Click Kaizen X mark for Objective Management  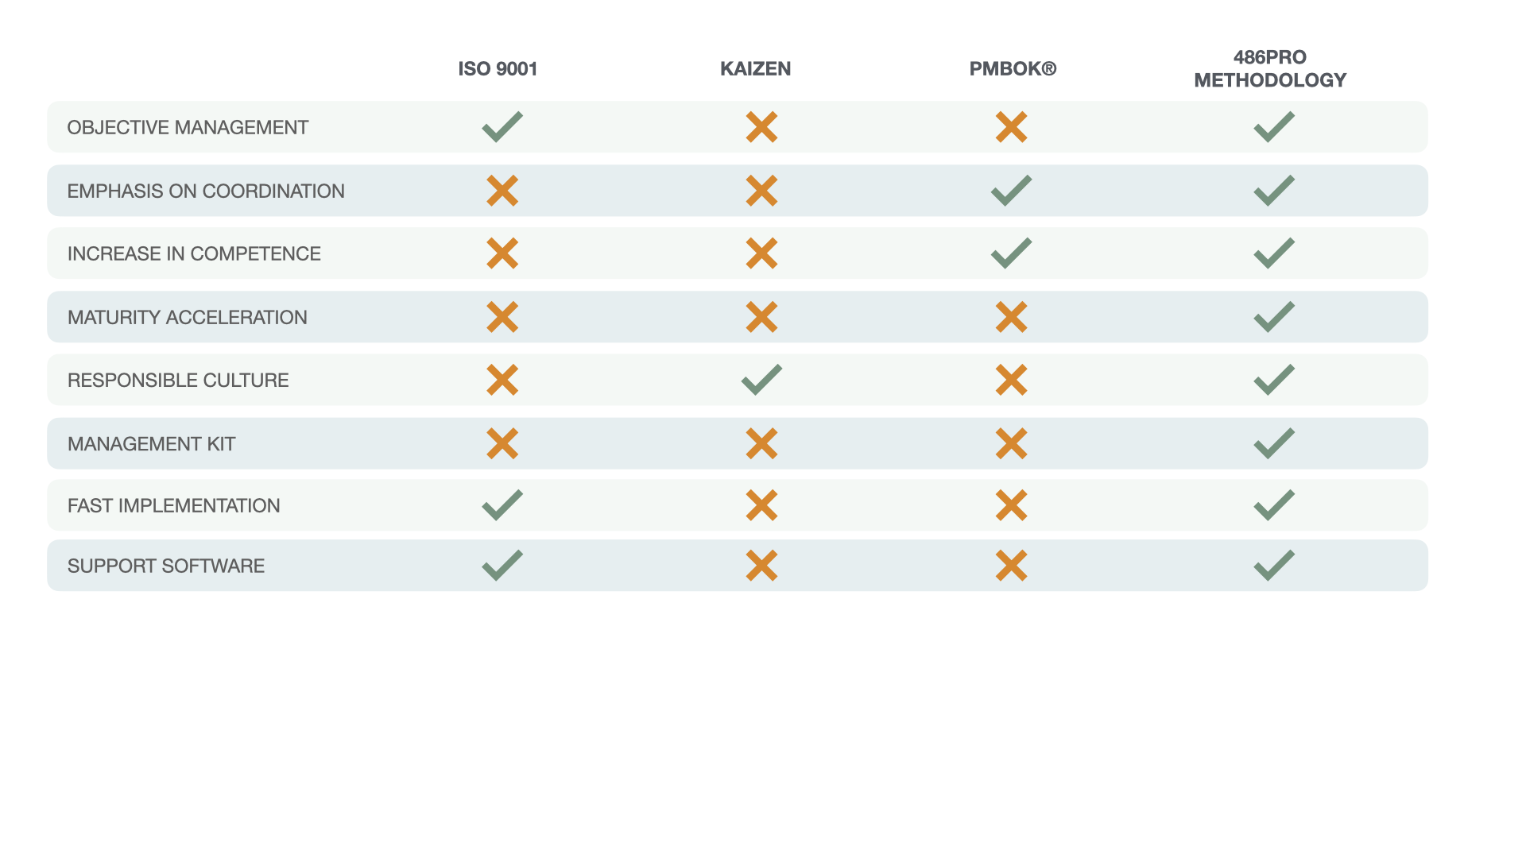(761, 127)
